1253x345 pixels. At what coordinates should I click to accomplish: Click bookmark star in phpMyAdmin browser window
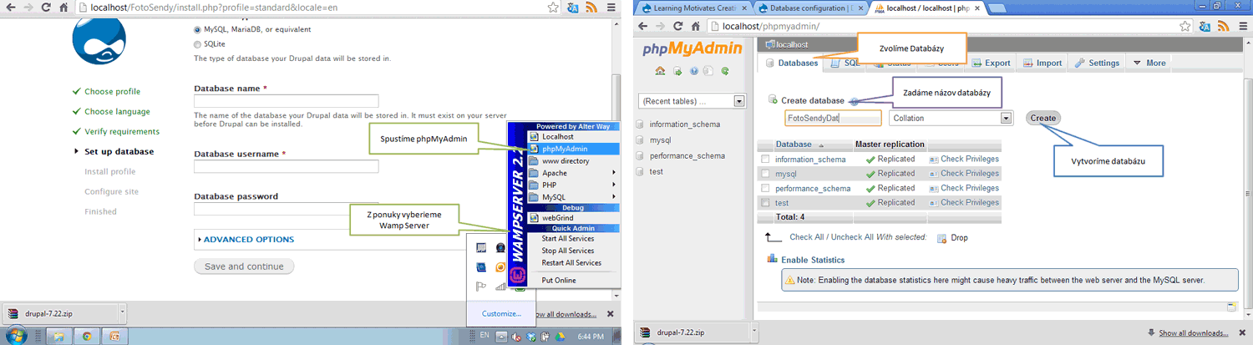1186,27
